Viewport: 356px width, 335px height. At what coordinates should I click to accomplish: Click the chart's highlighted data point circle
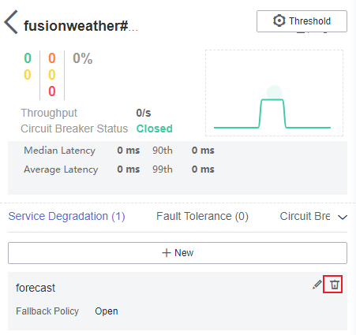[274, 93]
